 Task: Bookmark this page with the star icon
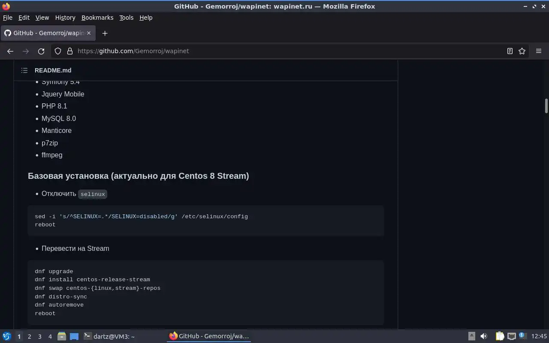(522, 51)
